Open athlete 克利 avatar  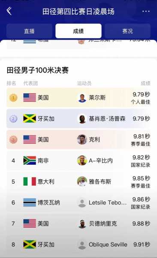click(82, 139)
